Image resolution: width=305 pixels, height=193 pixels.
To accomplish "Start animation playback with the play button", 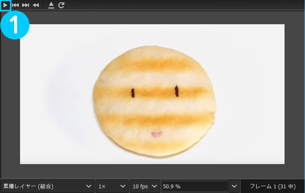I will [x=6, y=5].
